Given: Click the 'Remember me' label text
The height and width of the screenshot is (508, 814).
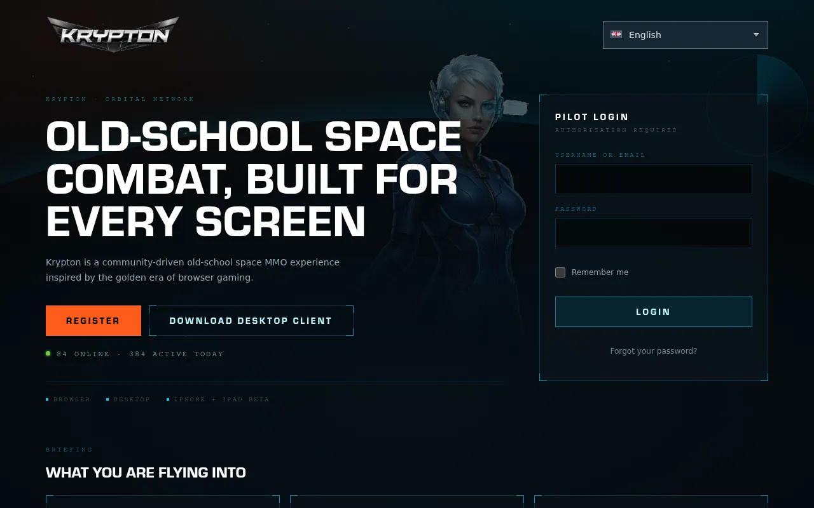Looking at the screenshot, I should (600, 272).
